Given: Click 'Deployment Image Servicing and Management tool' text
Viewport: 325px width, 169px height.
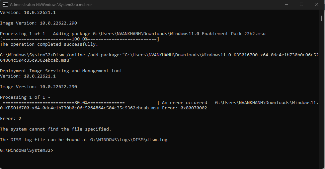Looking at the screenshot, I should (61, 71).
